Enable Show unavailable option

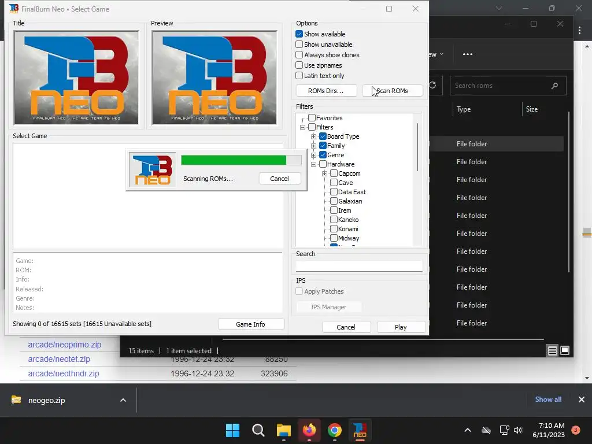pyautogui.click(x=299, y=44)
